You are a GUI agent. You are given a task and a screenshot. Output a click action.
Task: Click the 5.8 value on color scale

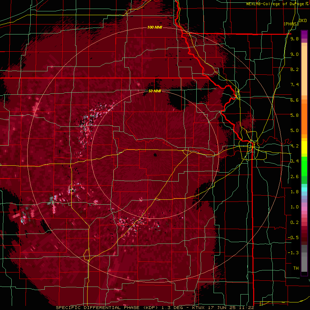tap(294, 115)
